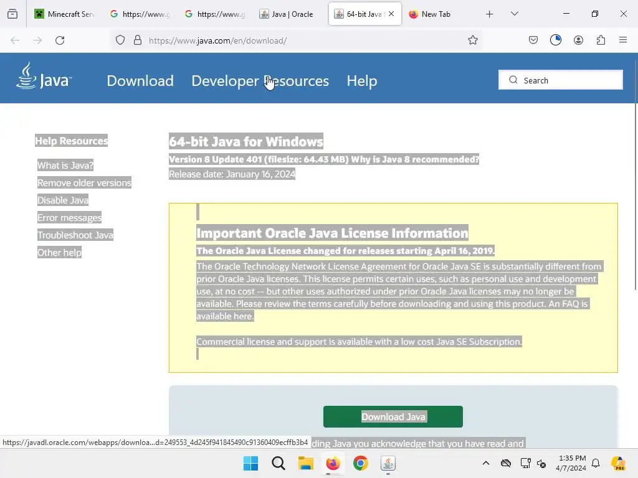Click the Firefox View recent browsing icon
Viewport: 638px width, 478px height.
tap(12, 14)
